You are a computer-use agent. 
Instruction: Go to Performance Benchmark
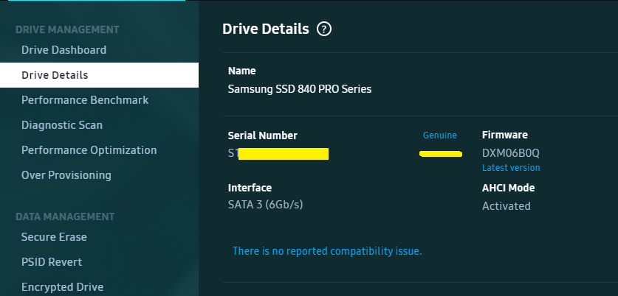[x=85, y=100]
